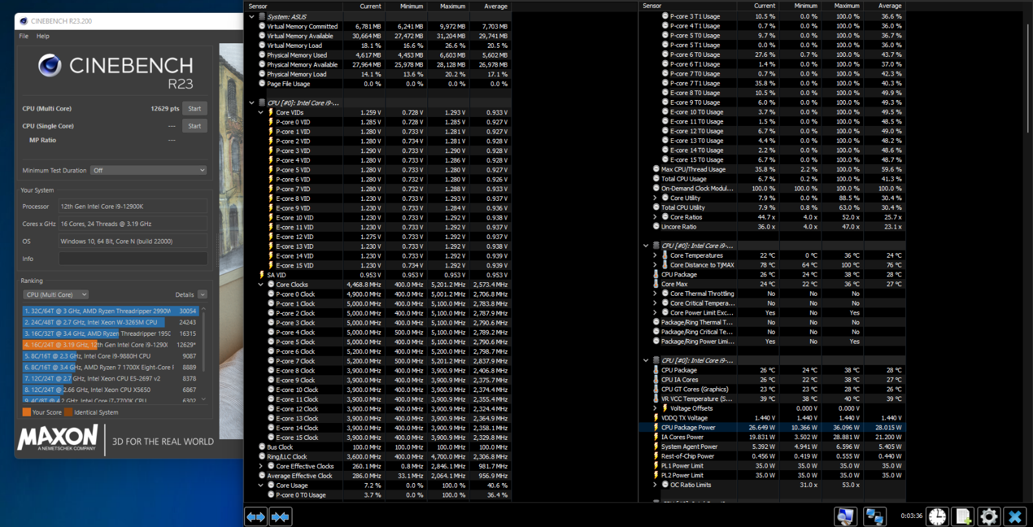1033x527 pixels.
Task: Start the CPU (Multi Core) test
Action: (x=194, y=108)
